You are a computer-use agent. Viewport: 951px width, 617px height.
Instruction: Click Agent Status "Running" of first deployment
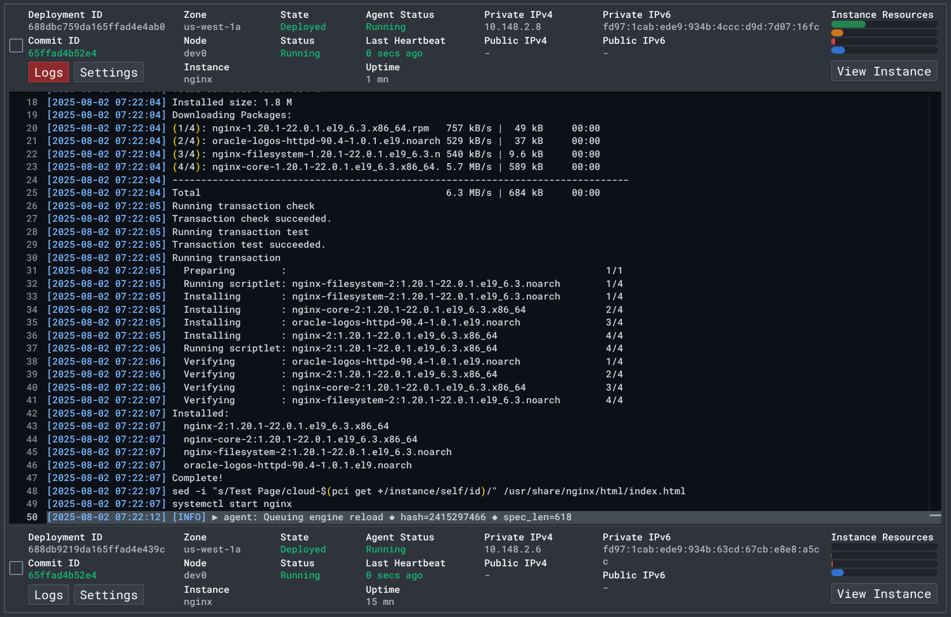[x=386, y=27]
